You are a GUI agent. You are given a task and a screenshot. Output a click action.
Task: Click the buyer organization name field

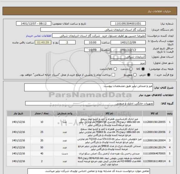pyautogui.click(x=93, y=30)
